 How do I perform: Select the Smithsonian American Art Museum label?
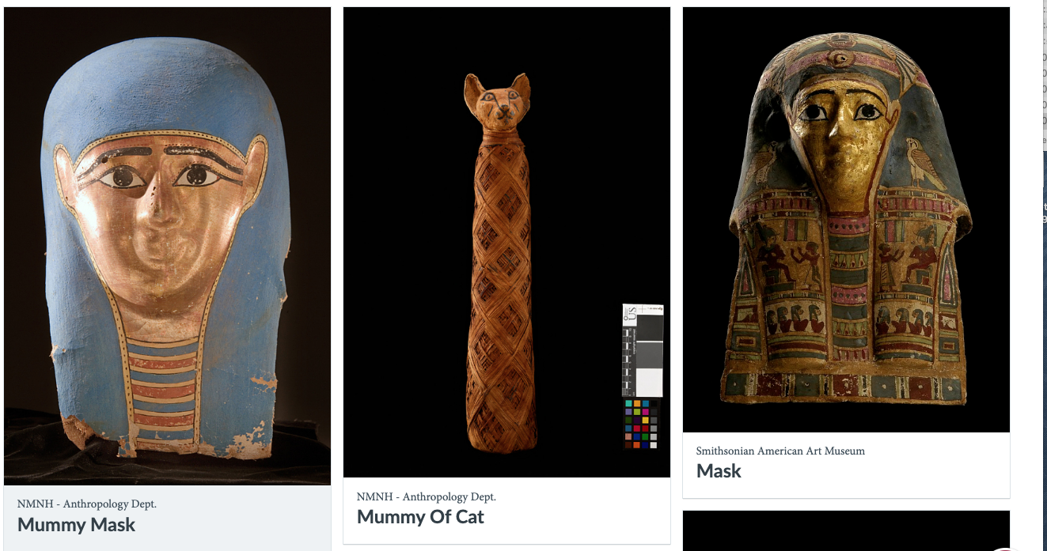(x=780, y=451)
